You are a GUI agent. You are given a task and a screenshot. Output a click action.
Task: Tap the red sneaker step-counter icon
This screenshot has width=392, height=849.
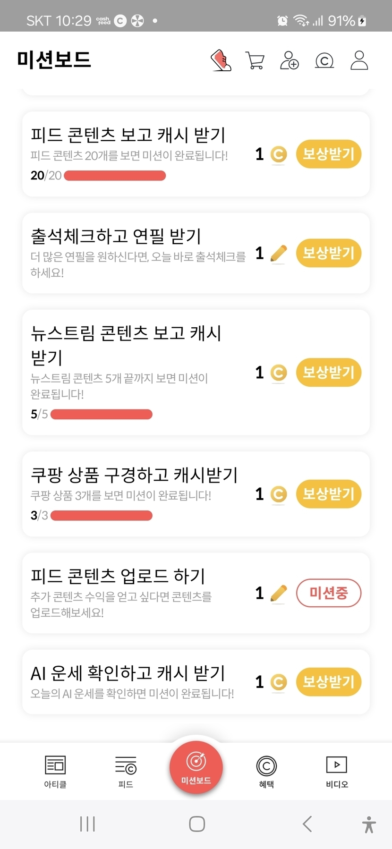tap(221, 60)
